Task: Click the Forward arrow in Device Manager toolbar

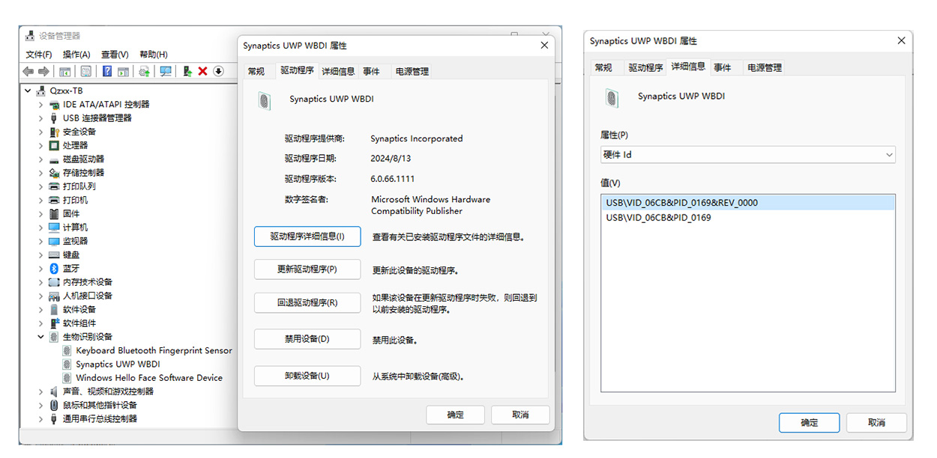Action: coord(43,71)
